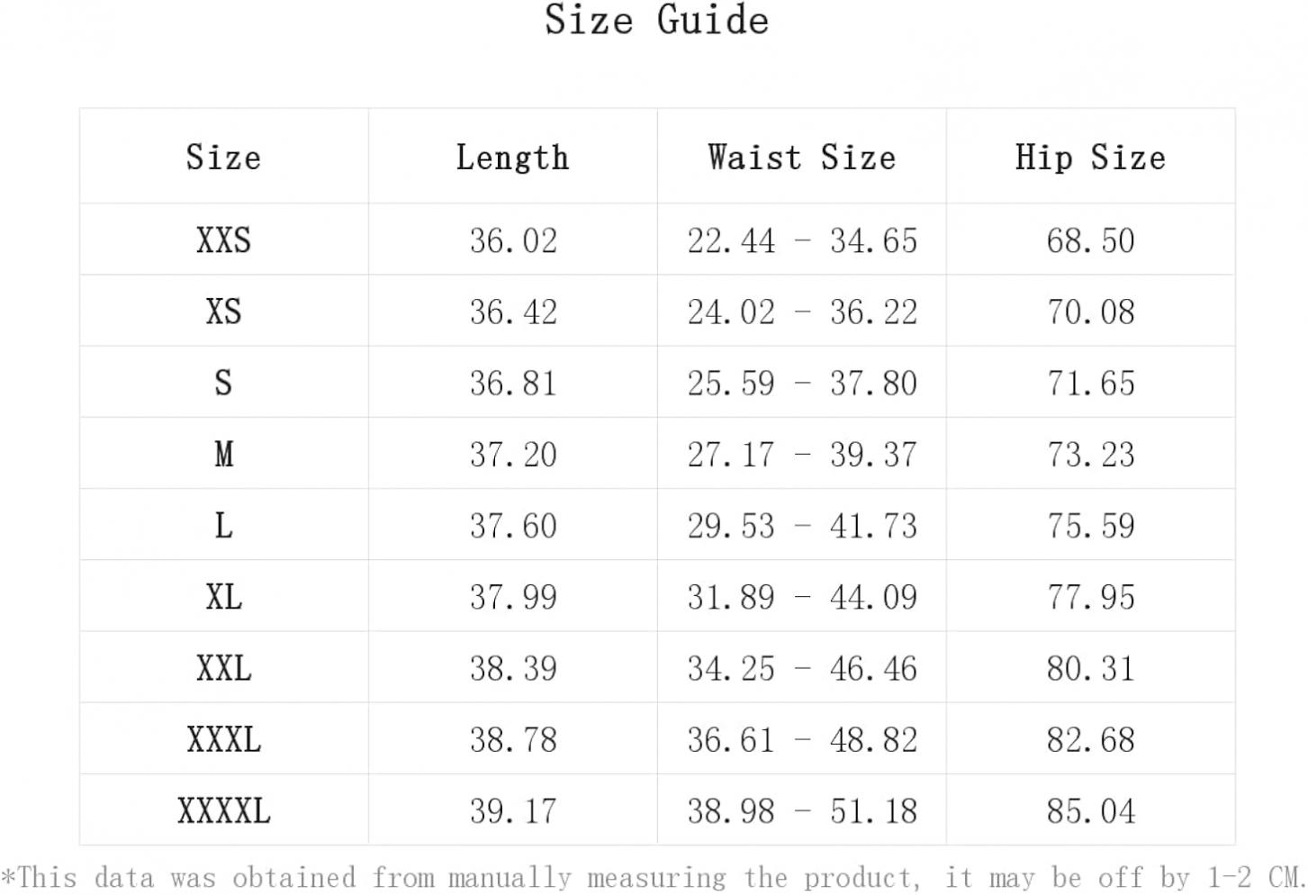Select the 85.04 hip size cell
The image size is (1308, 895).
pos(1090,810)
